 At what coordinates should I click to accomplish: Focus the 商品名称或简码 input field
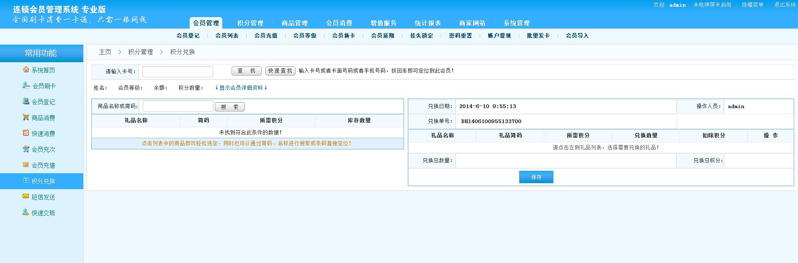pos(178,106)
